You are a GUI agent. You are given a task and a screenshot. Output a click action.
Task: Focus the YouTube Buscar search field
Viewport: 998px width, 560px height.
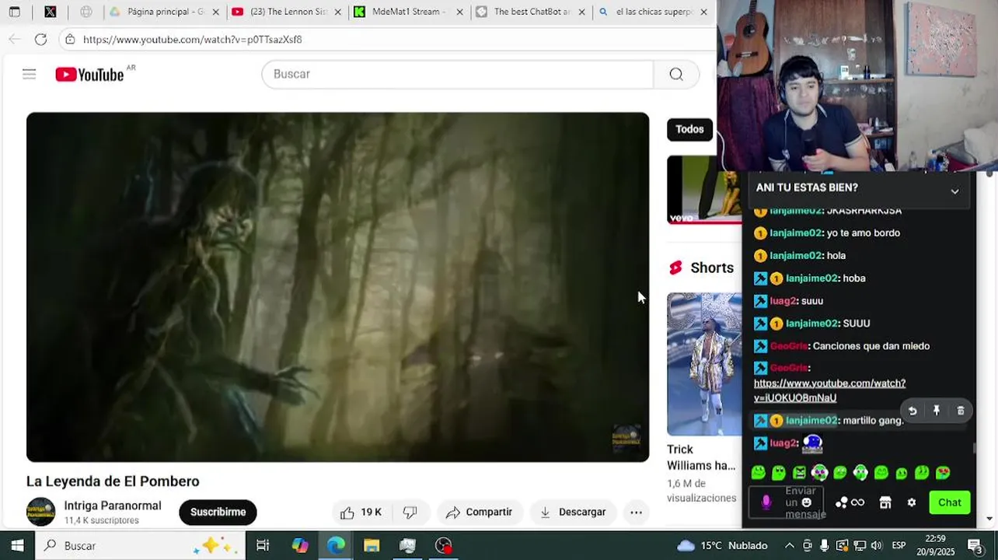[x=458, y=74]
